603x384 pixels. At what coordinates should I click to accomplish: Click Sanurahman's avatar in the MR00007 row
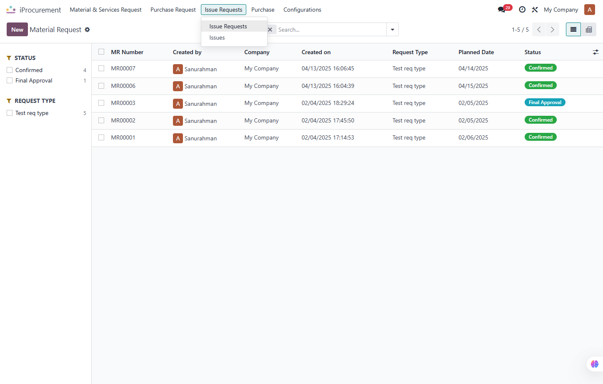178,69
